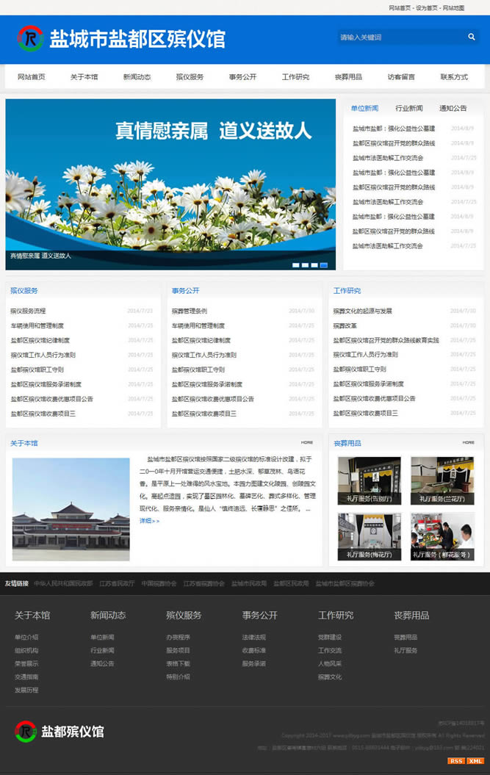Select the fourth highlighted carousel indicator dot
This screenshot has height=775, width=490.
tap(324, 265)
